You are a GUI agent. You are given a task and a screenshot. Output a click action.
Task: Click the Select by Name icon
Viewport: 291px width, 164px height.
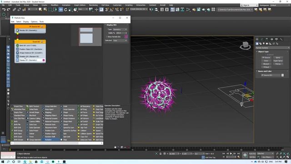(x=45, y=9)
